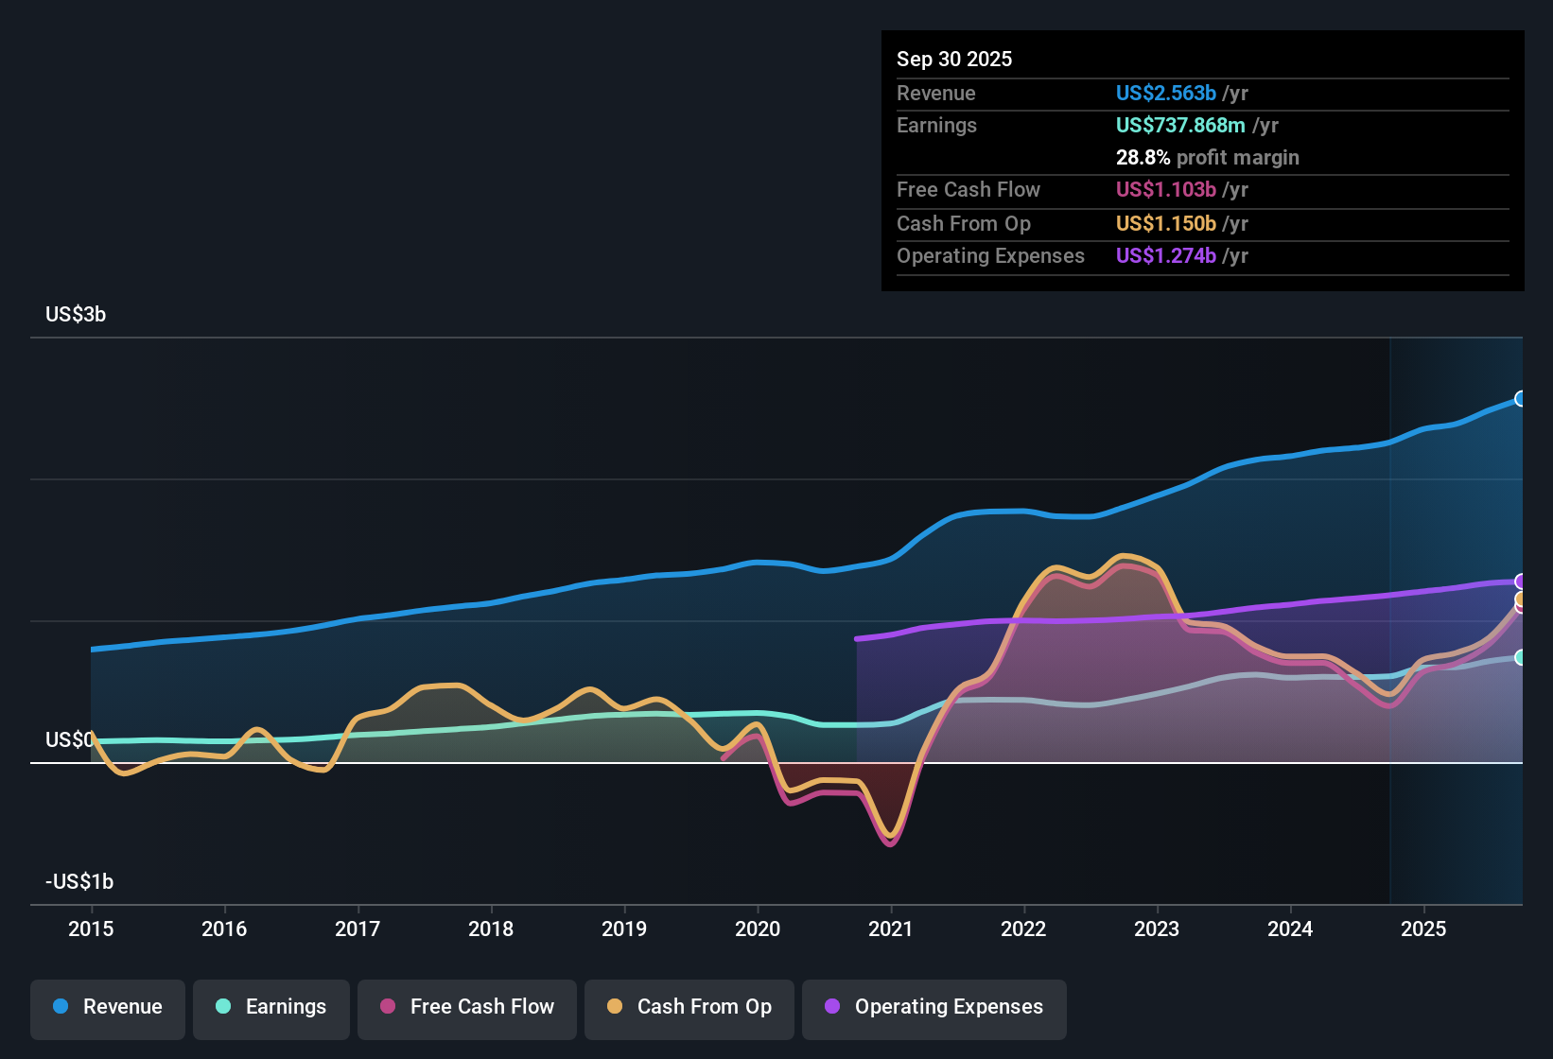Toggle the Earnings series visibility
This screenshot has height=1059, width=1553.
tap(271, 1007)
